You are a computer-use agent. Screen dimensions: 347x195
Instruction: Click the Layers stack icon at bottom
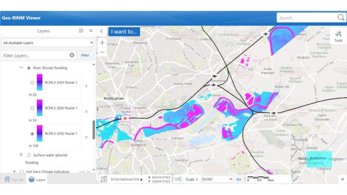pyautogui.click(x=32, y=179)
